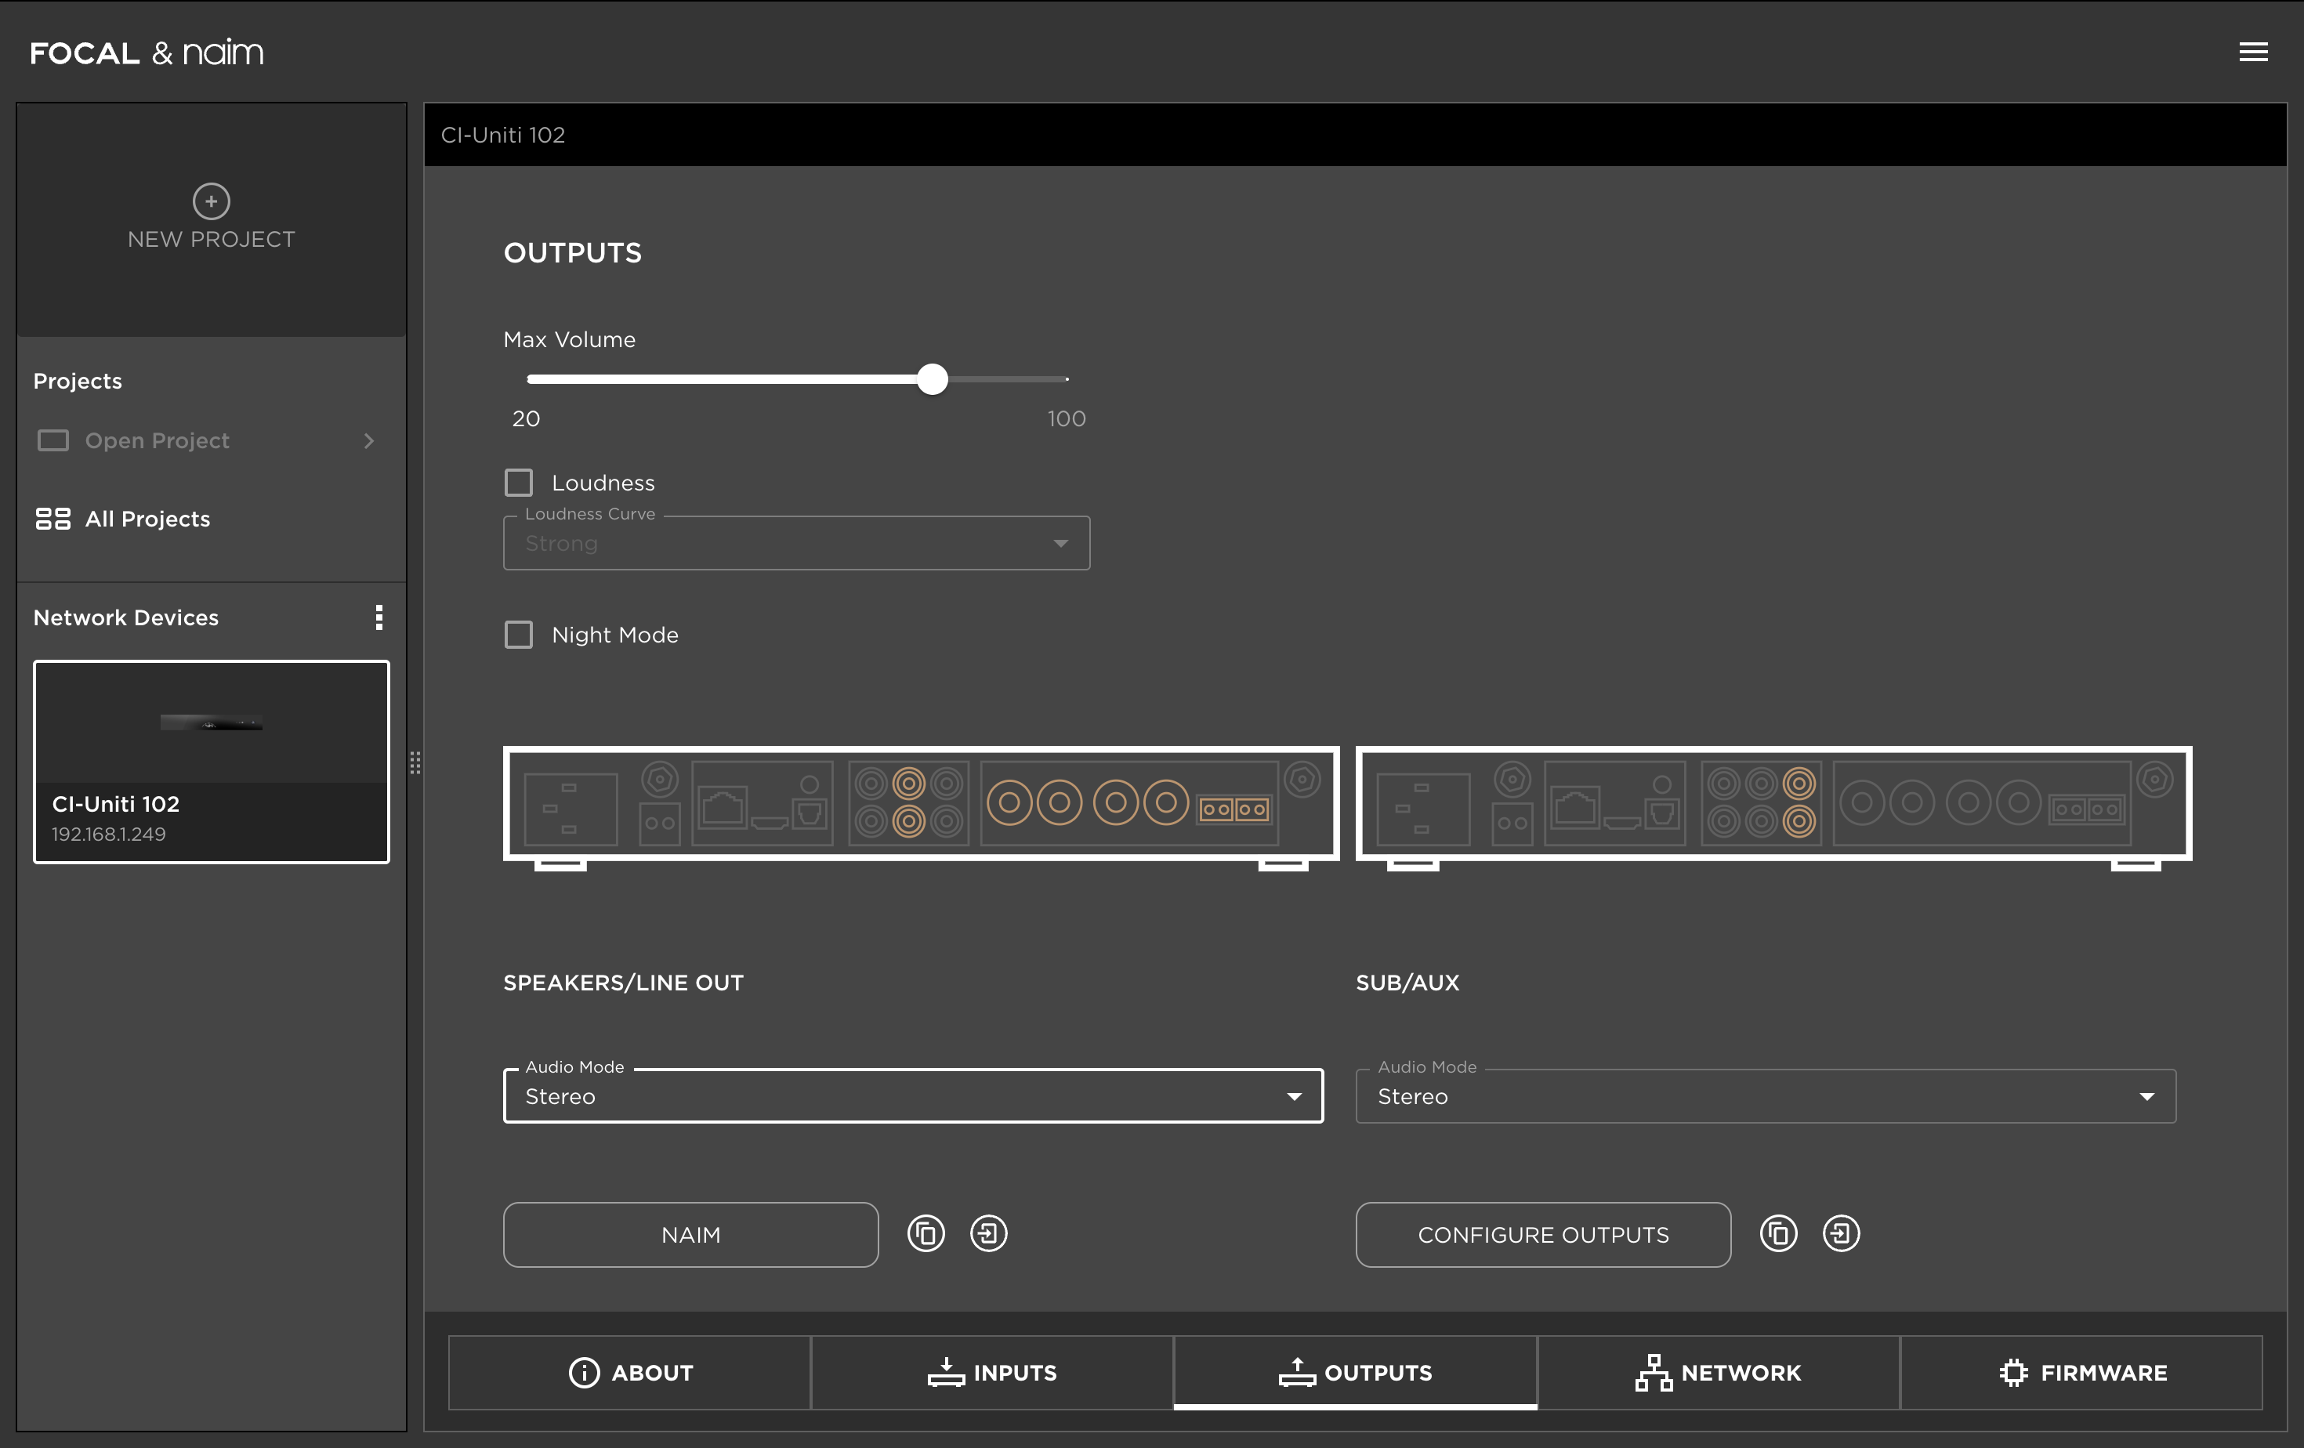Viewport: 2304px width, 1448px height.
Task: Click the Sub/Aux rear panel diagram
Action: click(1774, 808)
